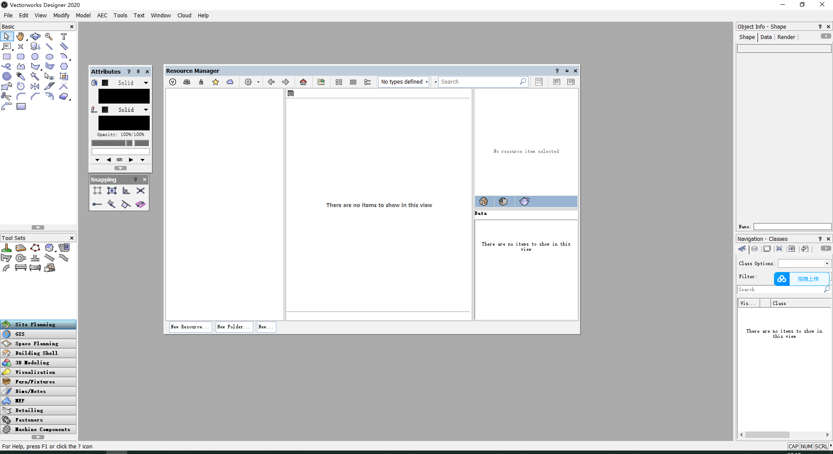This screenshot has width=833, height=454.
Task: Select the Text tool in Basic palette
Action: pos(64,37)
